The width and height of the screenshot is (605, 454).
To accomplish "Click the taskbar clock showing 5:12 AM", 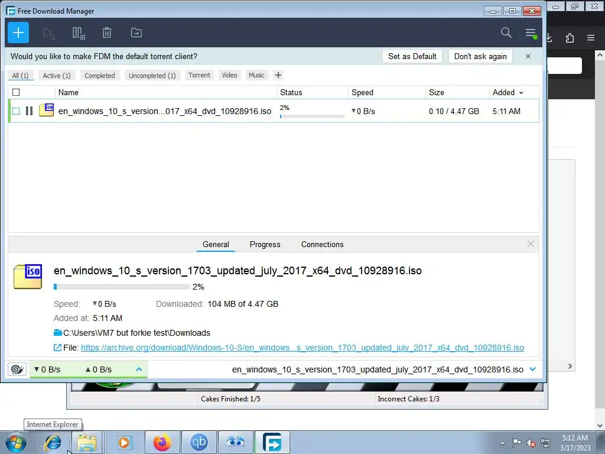I will click(x=575, y=442).
